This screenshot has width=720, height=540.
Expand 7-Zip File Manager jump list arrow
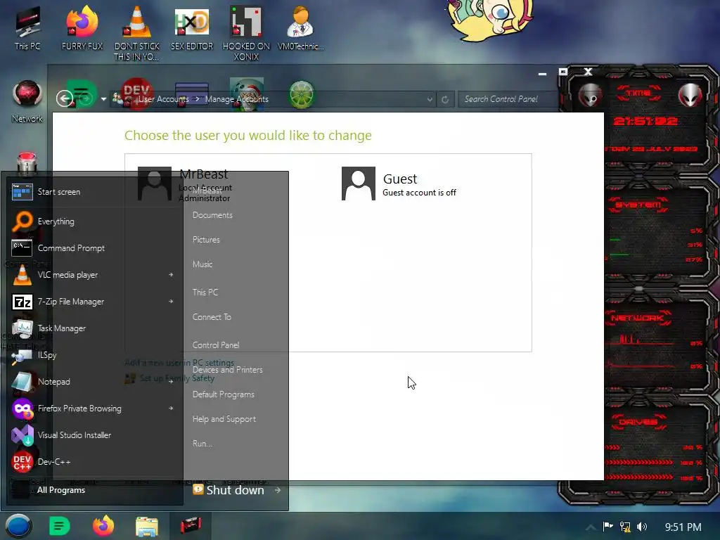pyautogui.click(x=171, y=301)
